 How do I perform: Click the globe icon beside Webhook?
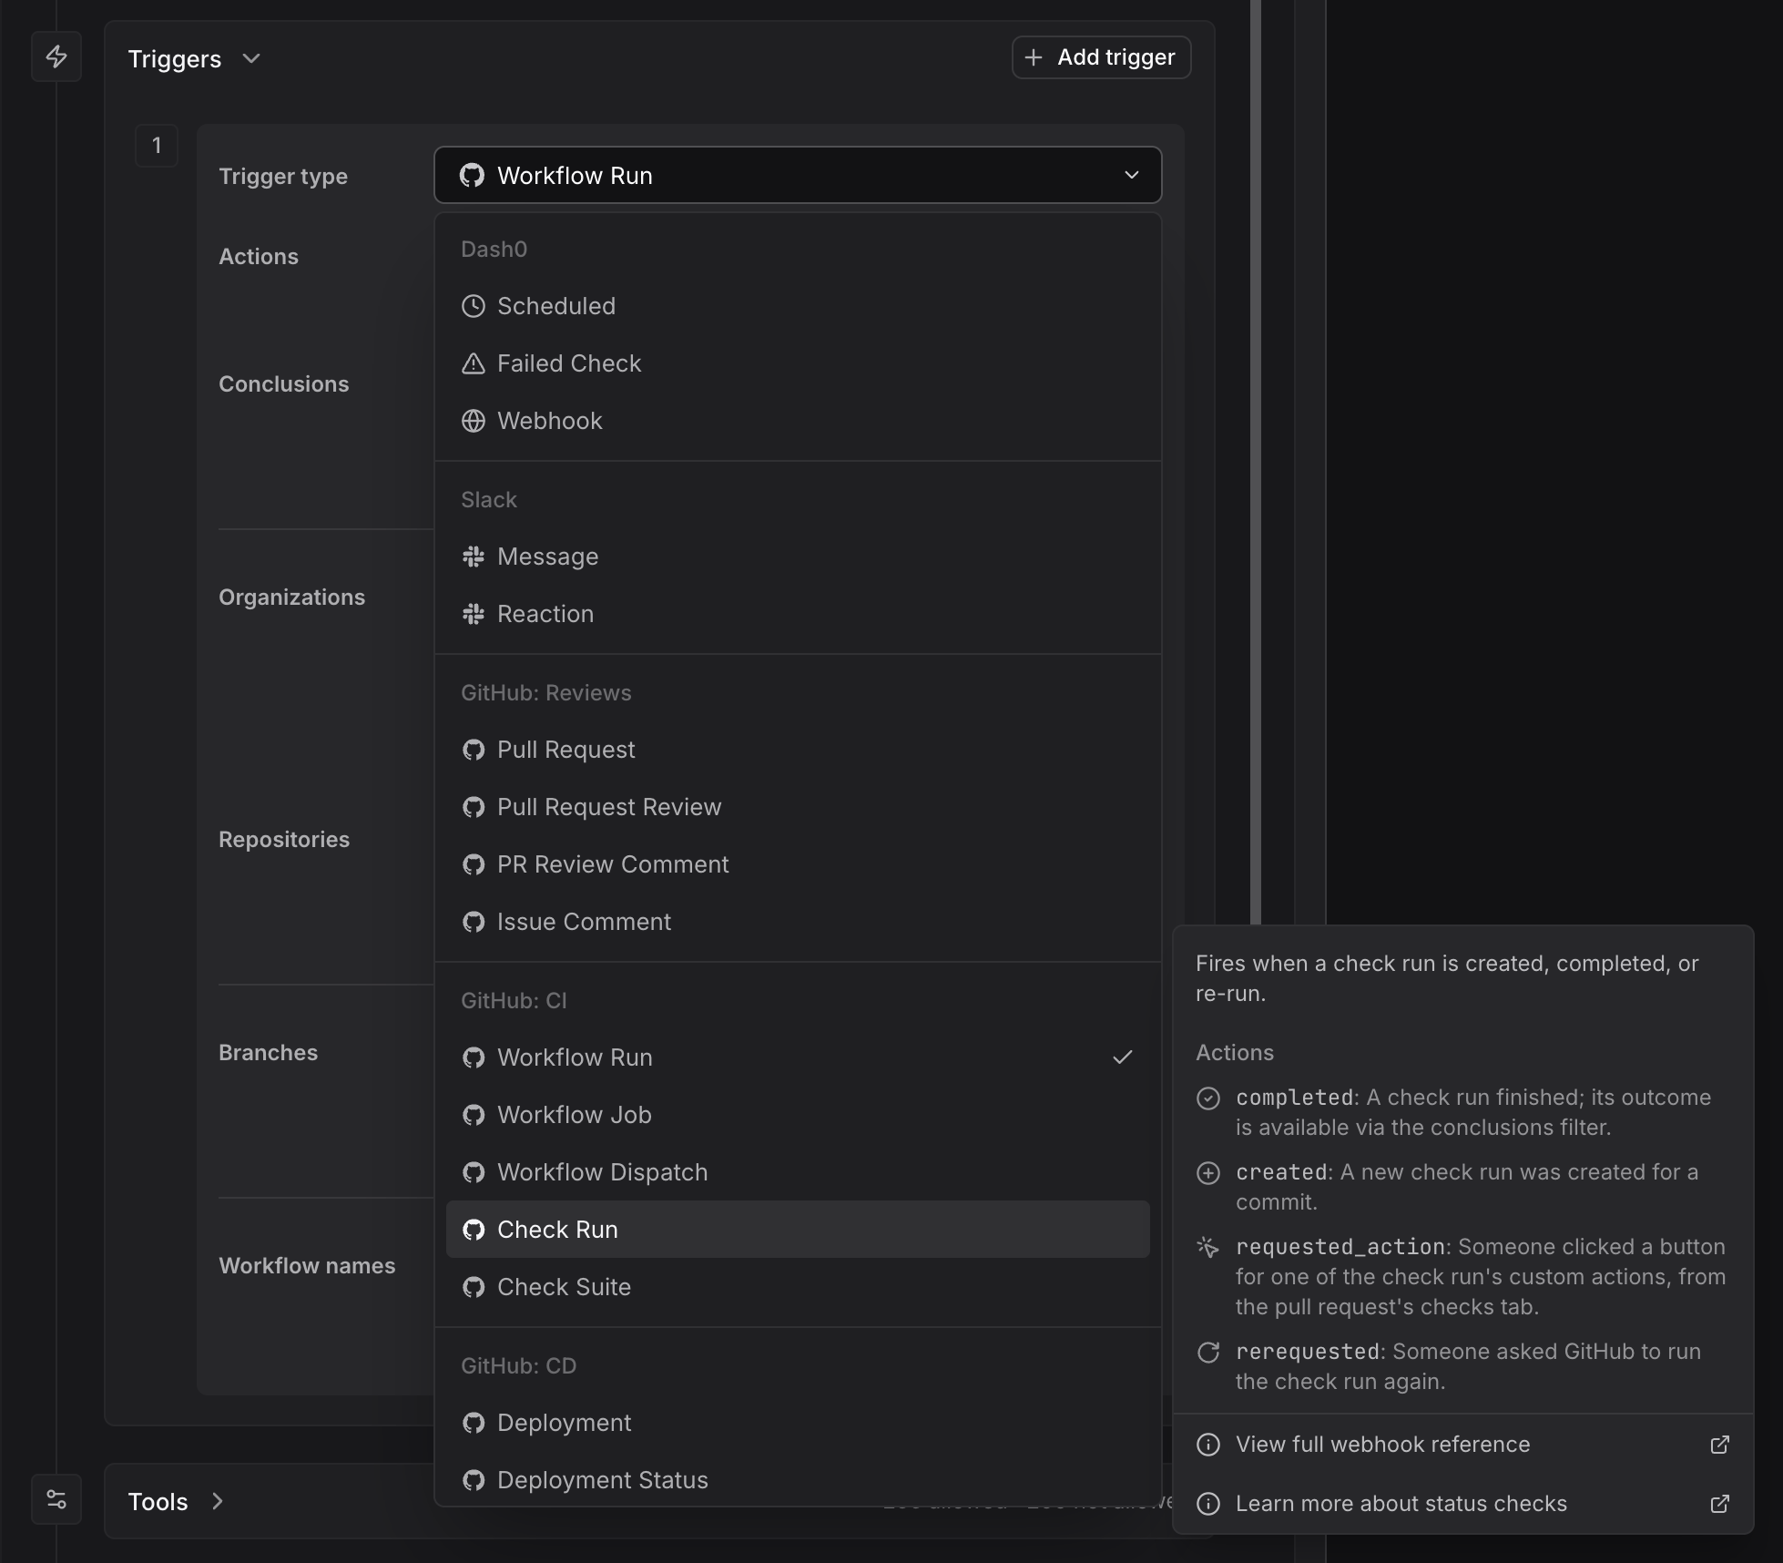click(x=474, y=421)
